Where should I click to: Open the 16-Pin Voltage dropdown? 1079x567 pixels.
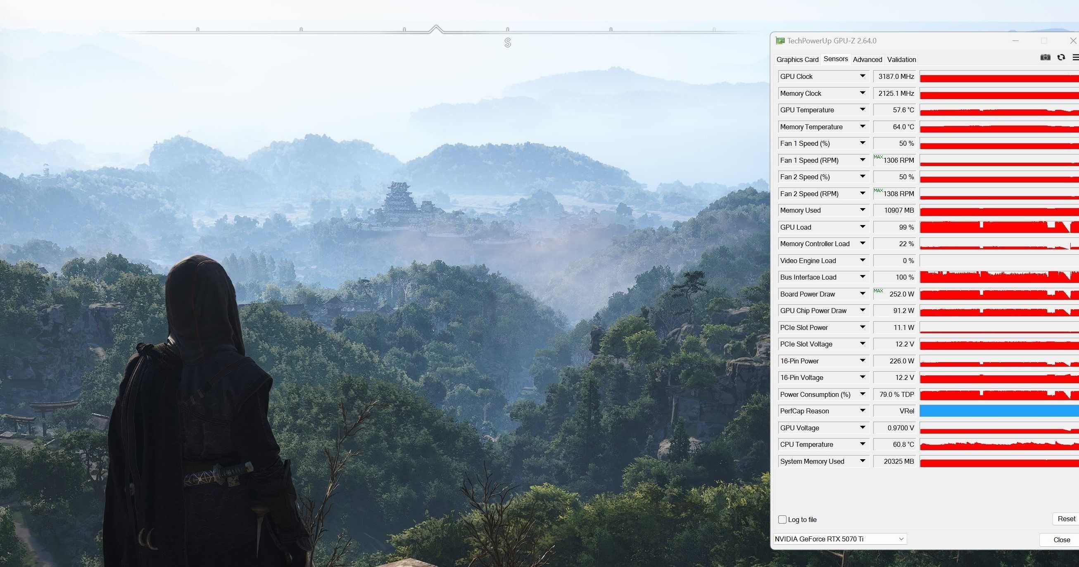click(863, 377)
